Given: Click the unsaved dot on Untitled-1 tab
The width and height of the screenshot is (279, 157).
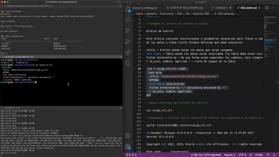Looking at the screenshot, I should 231,8.
